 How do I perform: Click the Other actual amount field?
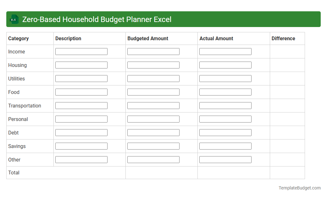(x=225, y=159)
